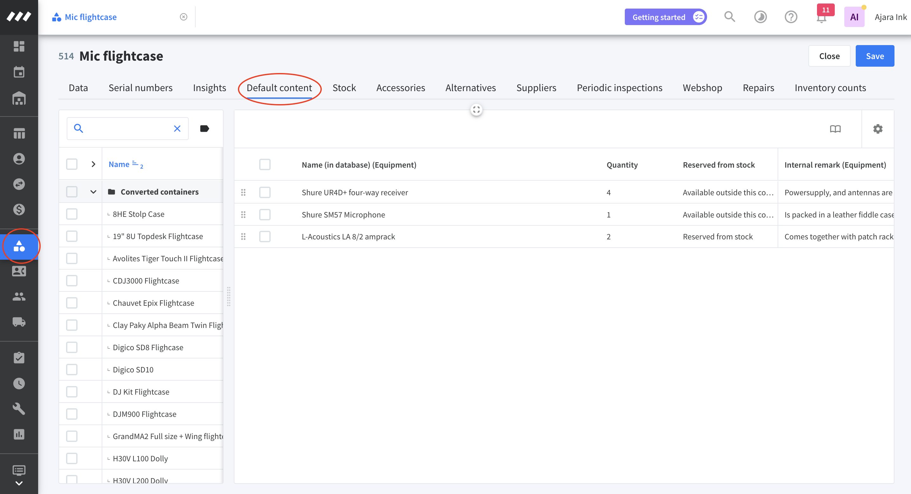Tick the 19" 8U Topdesk Flightcase checkbox
The height and width of the screenshot is (494, 911).
[x=72, y=237]
